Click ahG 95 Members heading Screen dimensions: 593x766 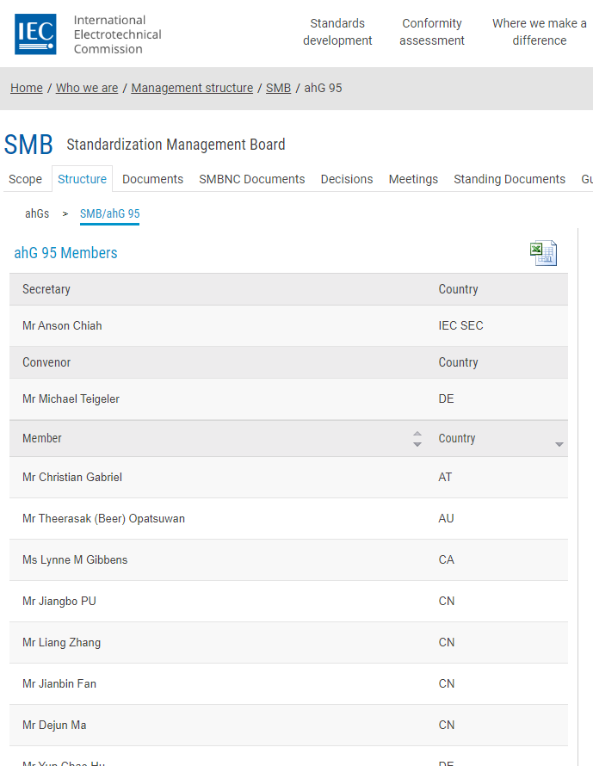[x=66, y=253]
